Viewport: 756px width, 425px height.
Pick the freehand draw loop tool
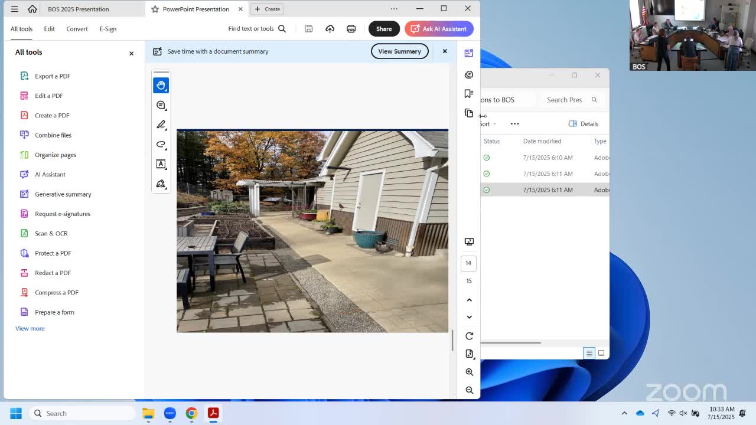[161, 145]
